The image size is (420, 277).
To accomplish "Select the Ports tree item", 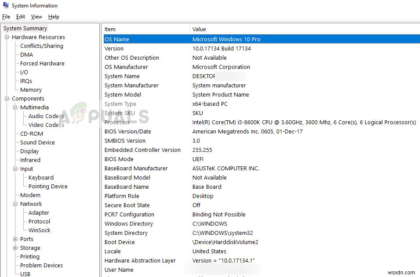I will point(26,239).
